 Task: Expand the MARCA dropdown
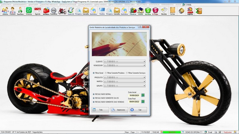click(144, 82)
